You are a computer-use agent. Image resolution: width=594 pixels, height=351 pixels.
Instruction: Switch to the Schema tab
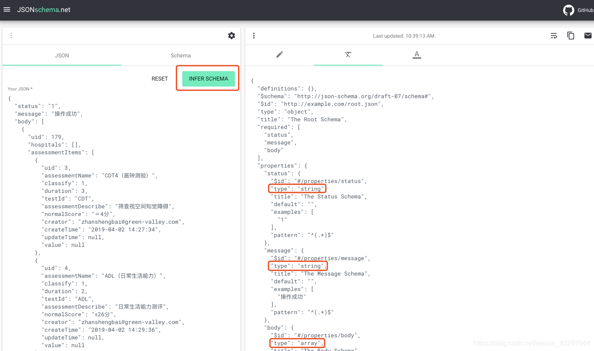coord(181,55)
